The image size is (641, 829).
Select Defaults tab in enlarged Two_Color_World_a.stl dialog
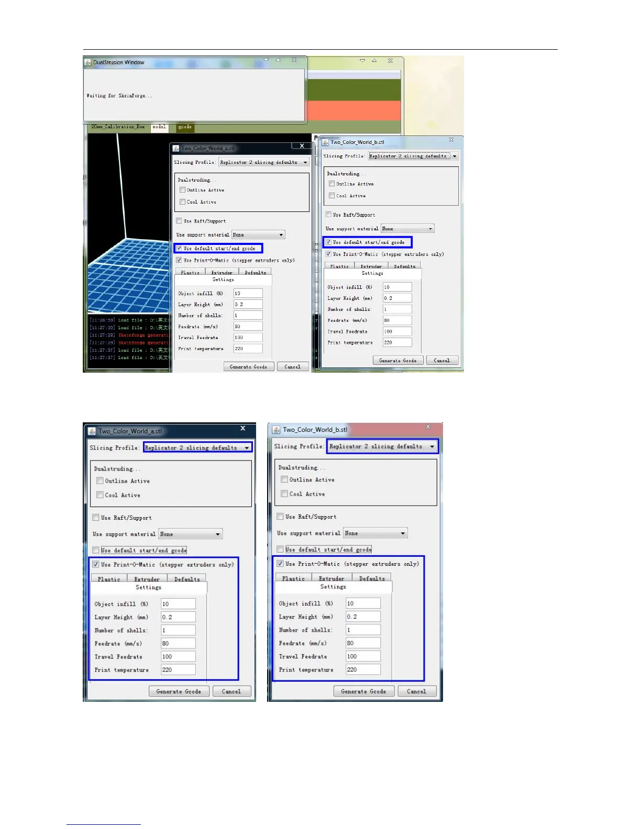coord(187,579)
